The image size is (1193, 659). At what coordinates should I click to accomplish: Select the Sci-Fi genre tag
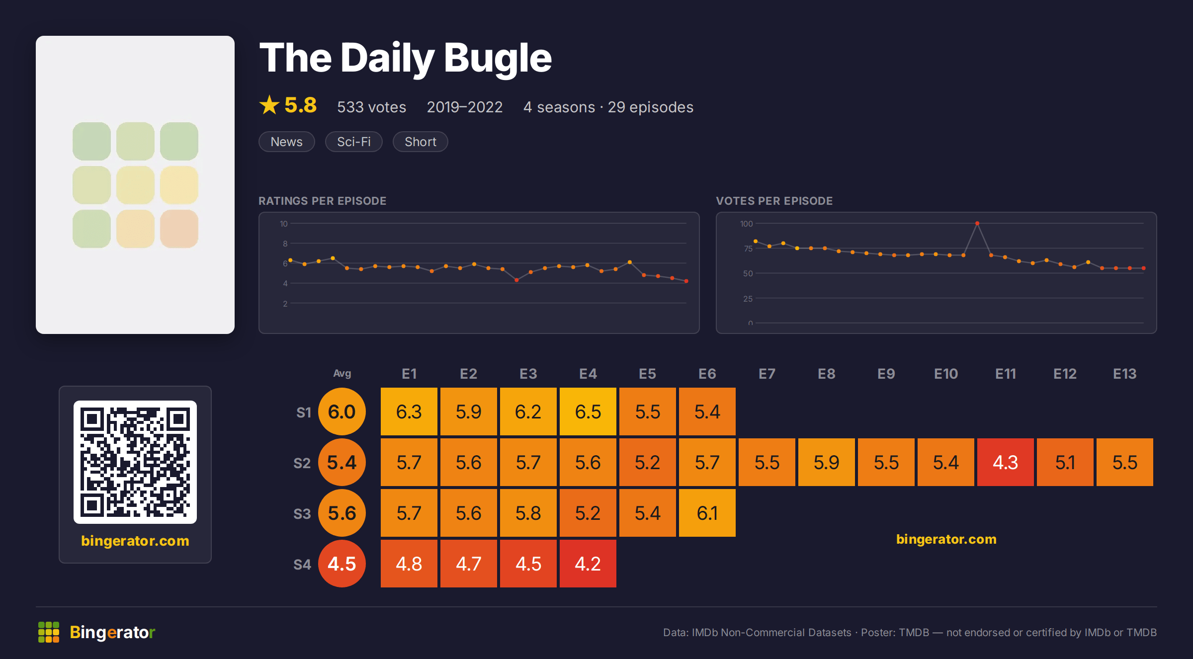[354, 142]
